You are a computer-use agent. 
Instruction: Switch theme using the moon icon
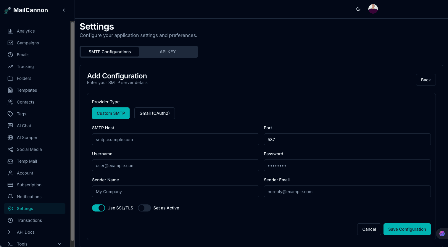coord(358,9)
